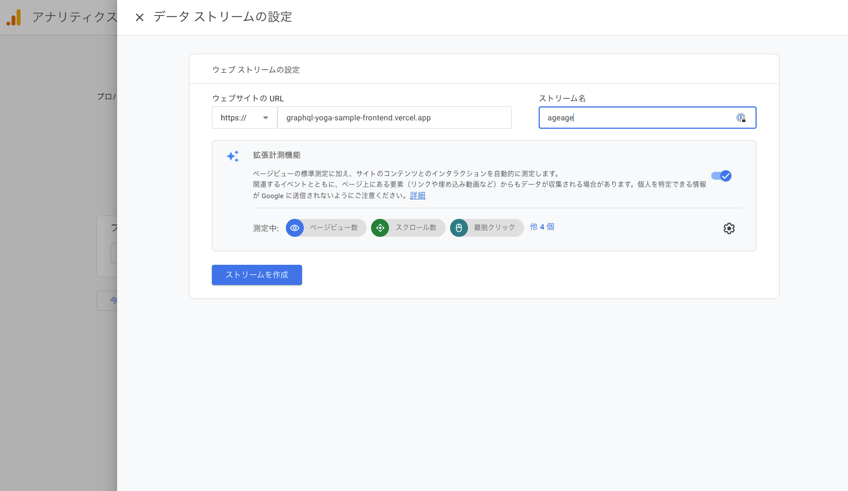Click the Google Analytics logo icon

[13, 17]
